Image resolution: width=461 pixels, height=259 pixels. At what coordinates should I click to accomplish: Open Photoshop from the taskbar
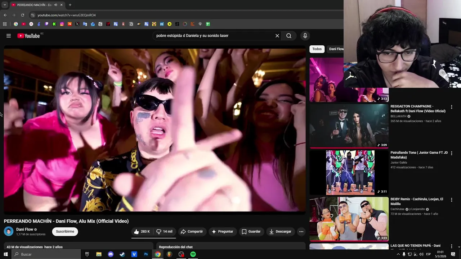[x=146, y=254]
